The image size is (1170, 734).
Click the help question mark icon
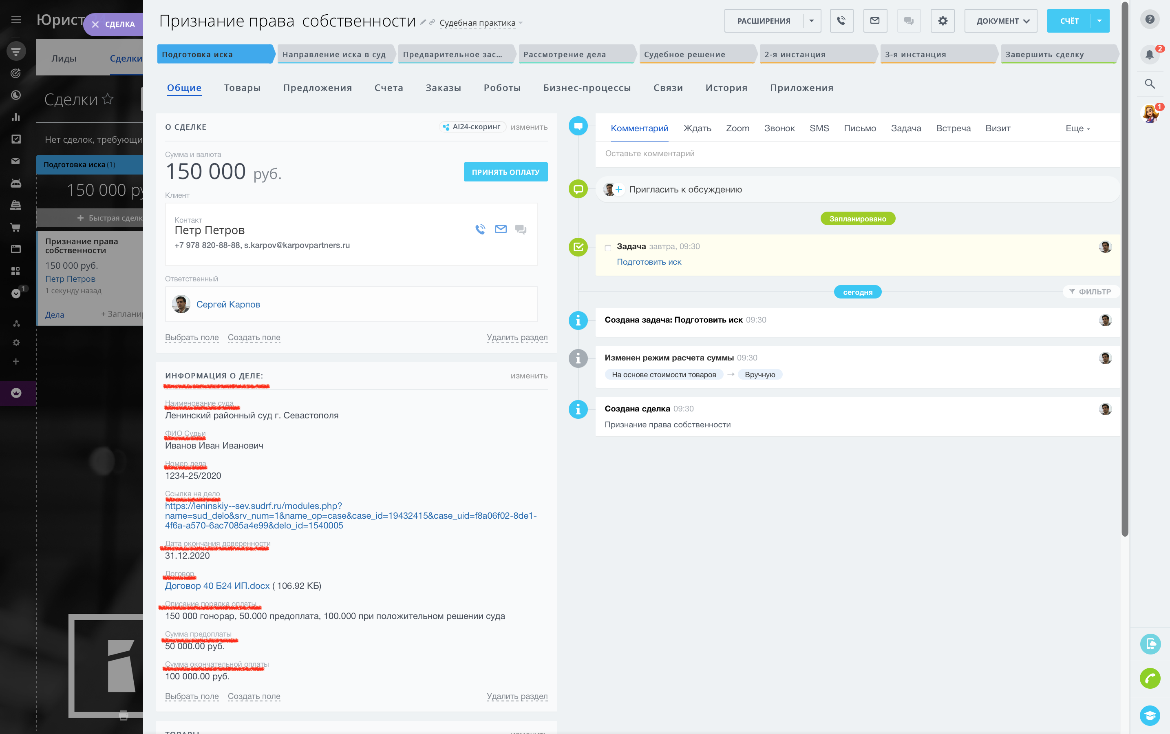pyautogui.click(x=1149, y=20)
